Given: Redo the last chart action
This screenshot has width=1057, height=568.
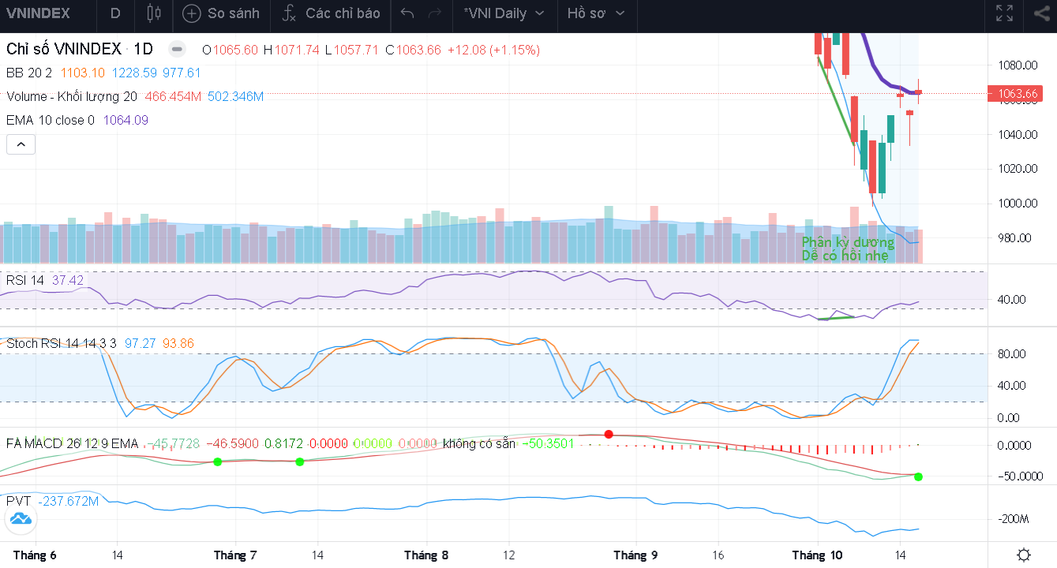Looking at the screenshot, I should pyautogui.click(x=434, y=13).
